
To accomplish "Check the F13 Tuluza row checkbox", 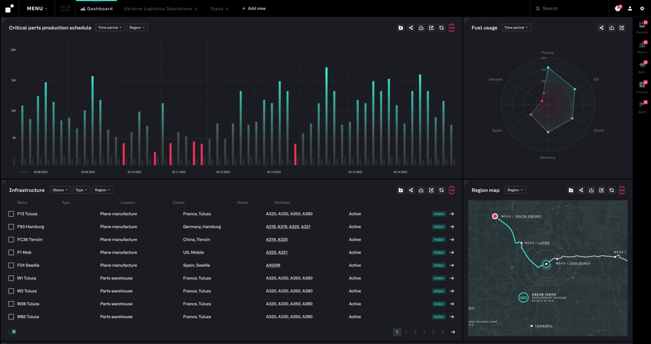I will pos(11,214).
